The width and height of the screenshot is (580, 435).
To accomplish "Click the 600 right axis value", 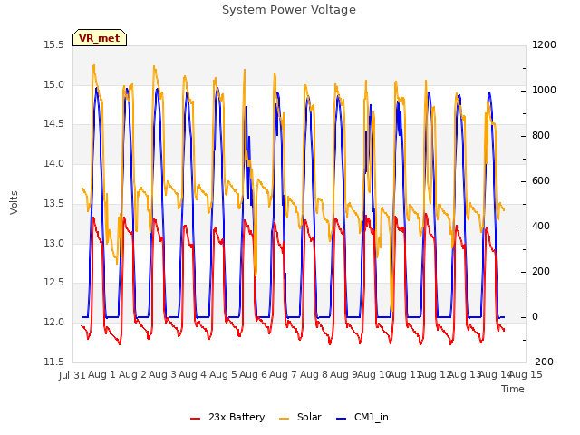I will (x=541, y=181).
